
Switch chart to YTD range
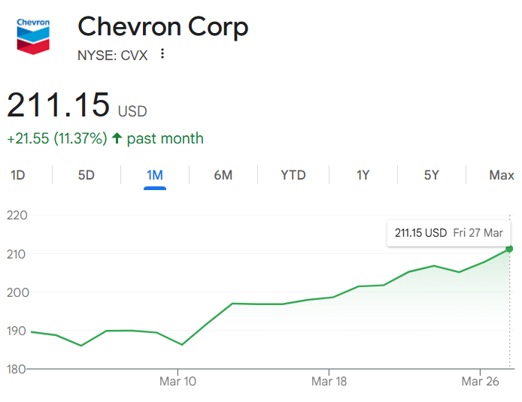click(293, 175)
